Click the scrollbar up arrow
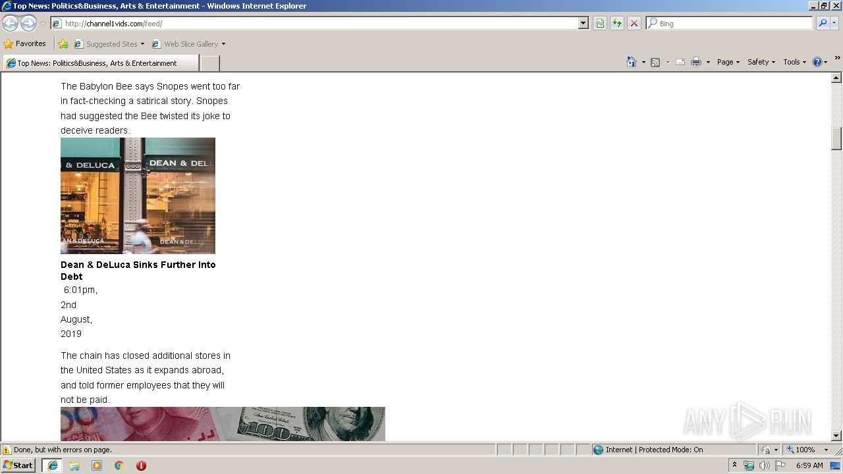843x474 pixels. (836, 78)
